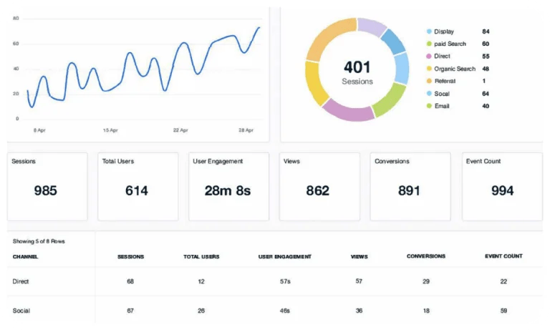The image size is (550, 330).
Task: Select the paid Search legend label
Action: [450, 44]
